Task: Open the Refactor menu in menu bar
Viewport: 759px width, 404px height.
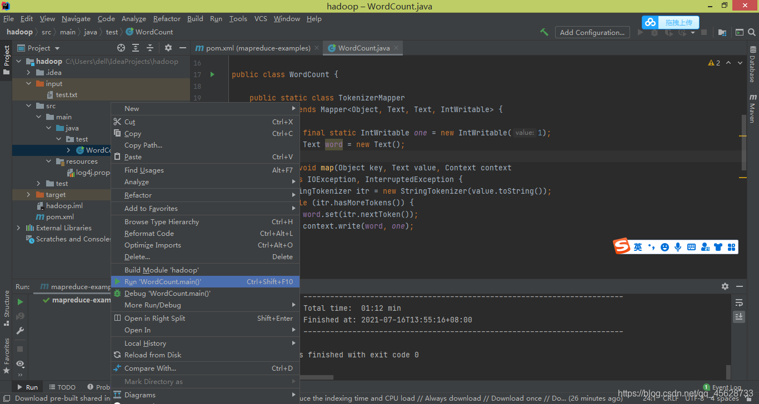Action: pyautogui.click(x=167, y=18)
